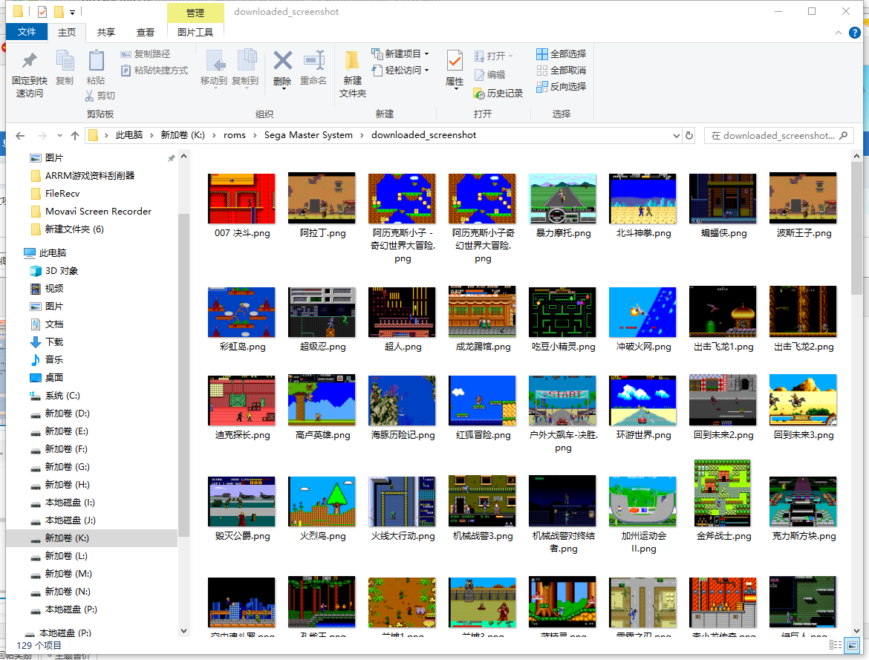The width and height of the screenshot is (869, 660).
Task: Switch to the 共享 ribbon tab
Action: 106,32
